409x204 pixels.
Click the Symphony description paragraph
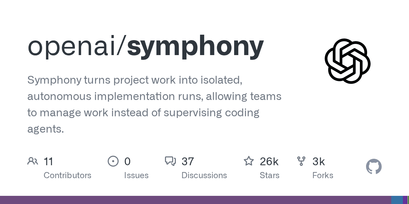[154, 104]
